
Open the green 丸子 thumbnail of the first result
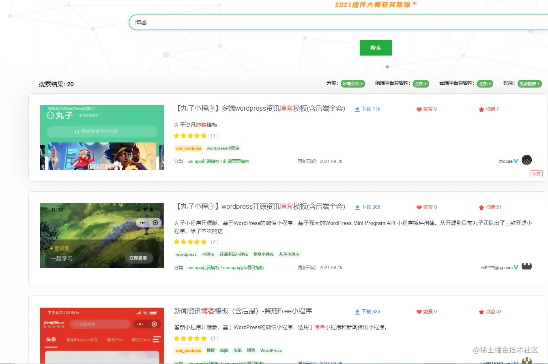point(102,137)
